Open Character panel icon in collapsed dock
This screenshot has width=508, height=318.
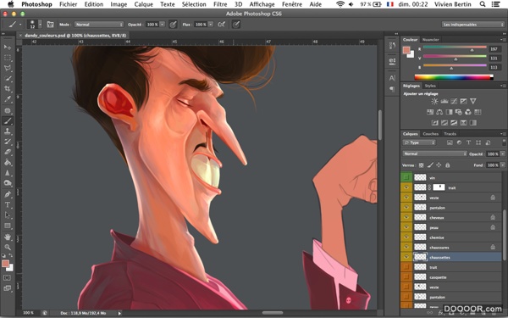point(392,78)
